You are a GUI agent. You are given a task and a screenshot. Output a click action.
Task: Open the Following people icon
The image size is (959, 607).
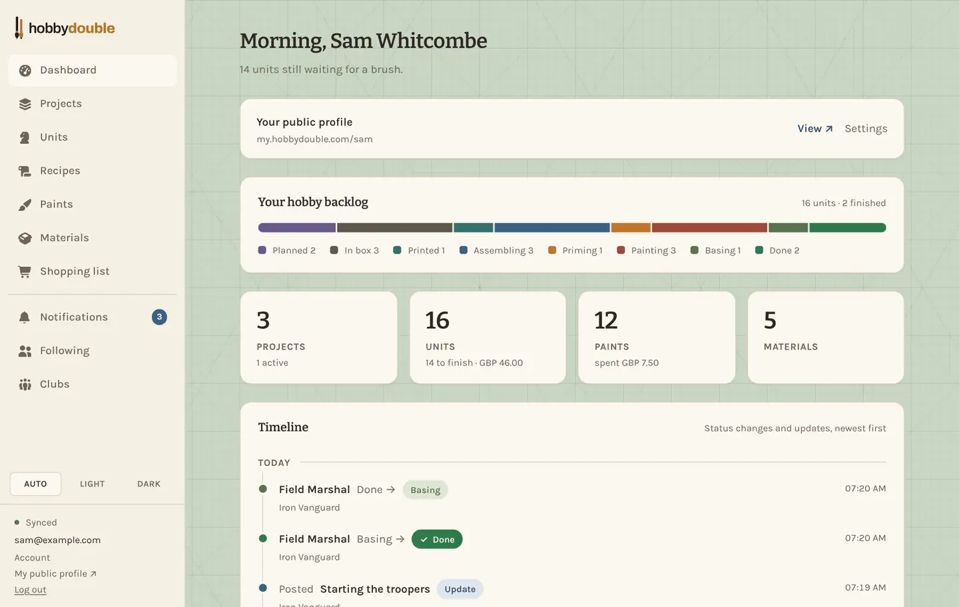click(25, 351)
